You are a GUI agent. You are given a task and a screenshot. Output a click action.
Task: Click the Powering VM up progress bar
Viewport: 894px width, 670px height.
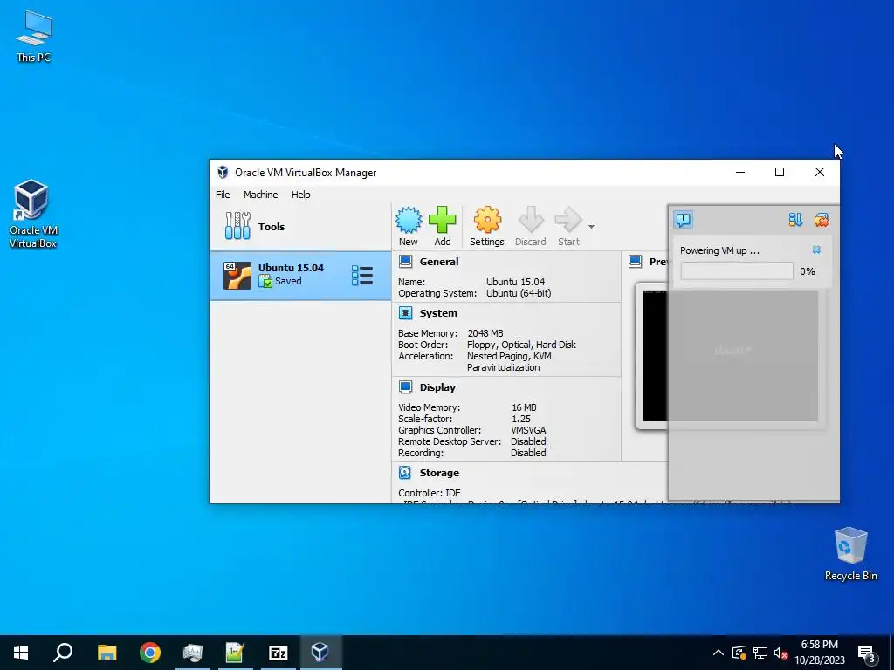[737, 271]
